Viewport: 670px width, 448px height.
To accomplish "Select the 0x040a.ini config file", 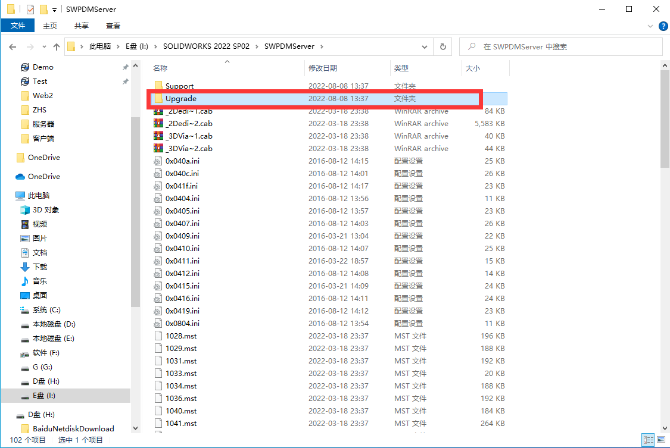I will coord(182,161).
